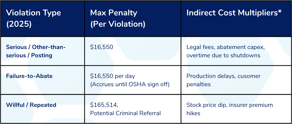The image size is (292, 124).
Task: Select the (Per Violation) header subtitle
Action: (118, 24)
